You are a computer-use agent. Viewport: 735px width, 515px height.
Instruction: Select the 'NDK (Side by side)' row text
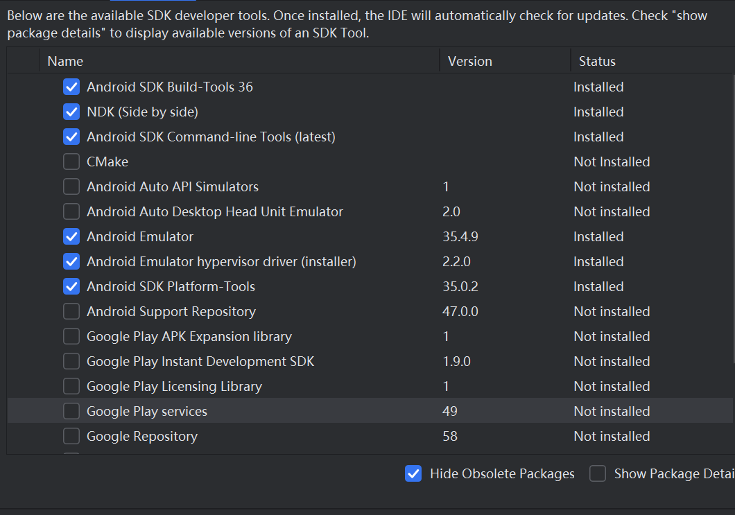tap(143, 112)
